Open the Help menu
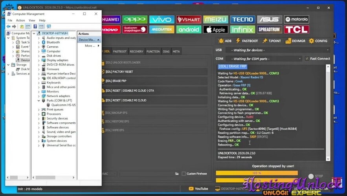 click(42, 20)
